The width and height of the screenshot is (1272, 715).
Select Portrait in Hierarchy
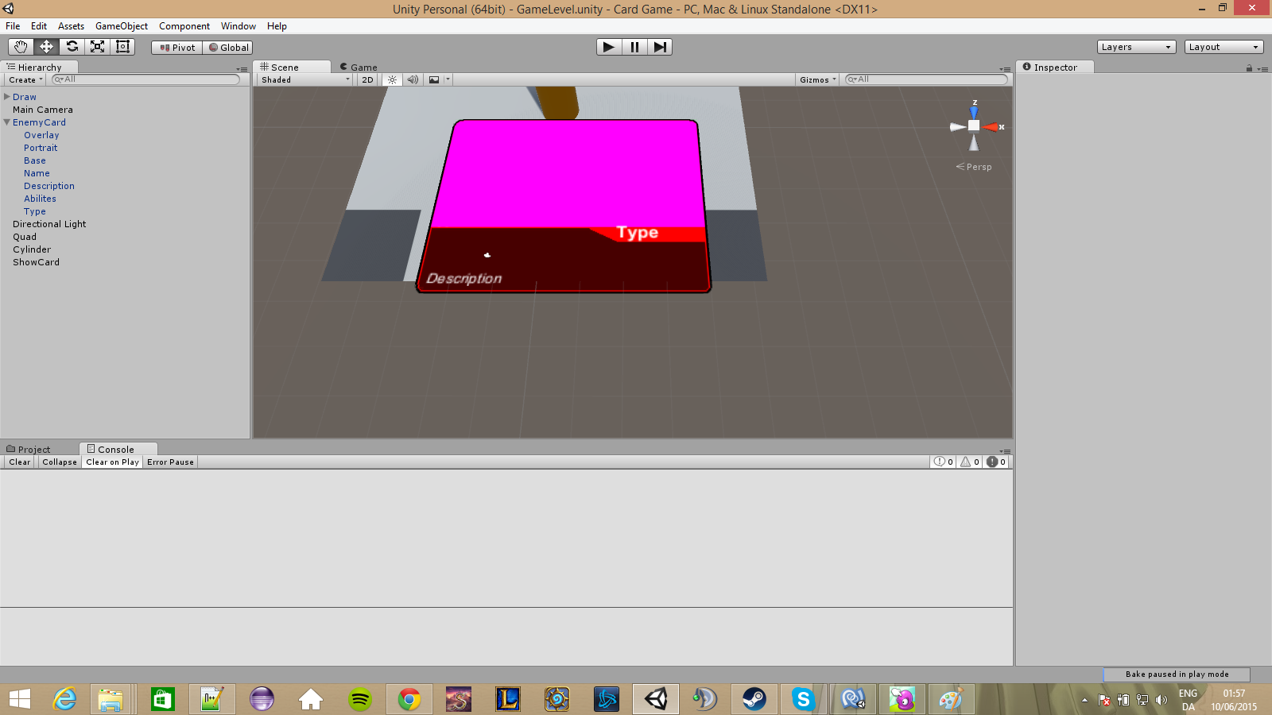[x=41, y=148]
